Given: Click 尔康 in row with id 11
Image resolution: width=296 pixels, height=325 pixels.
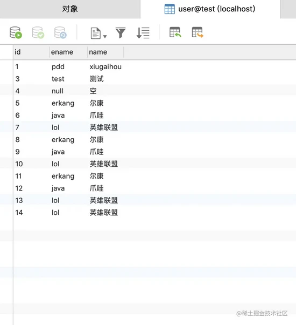Looking at the screenshot, I should tap(96, 176).
